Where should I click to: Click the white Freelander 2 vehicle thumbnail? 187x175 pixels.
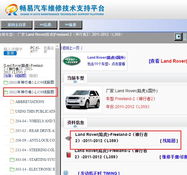83,100
